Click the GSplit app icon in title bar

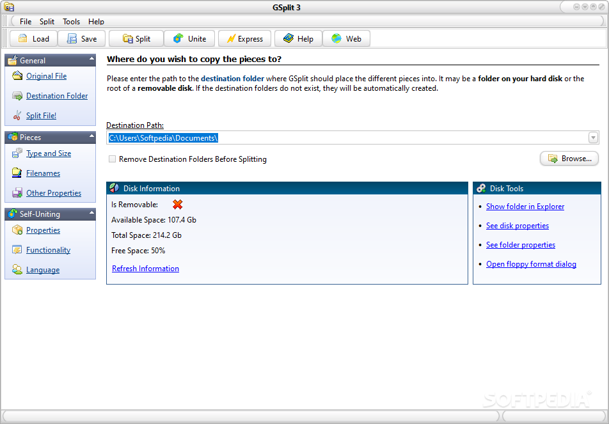click(8, 7)
